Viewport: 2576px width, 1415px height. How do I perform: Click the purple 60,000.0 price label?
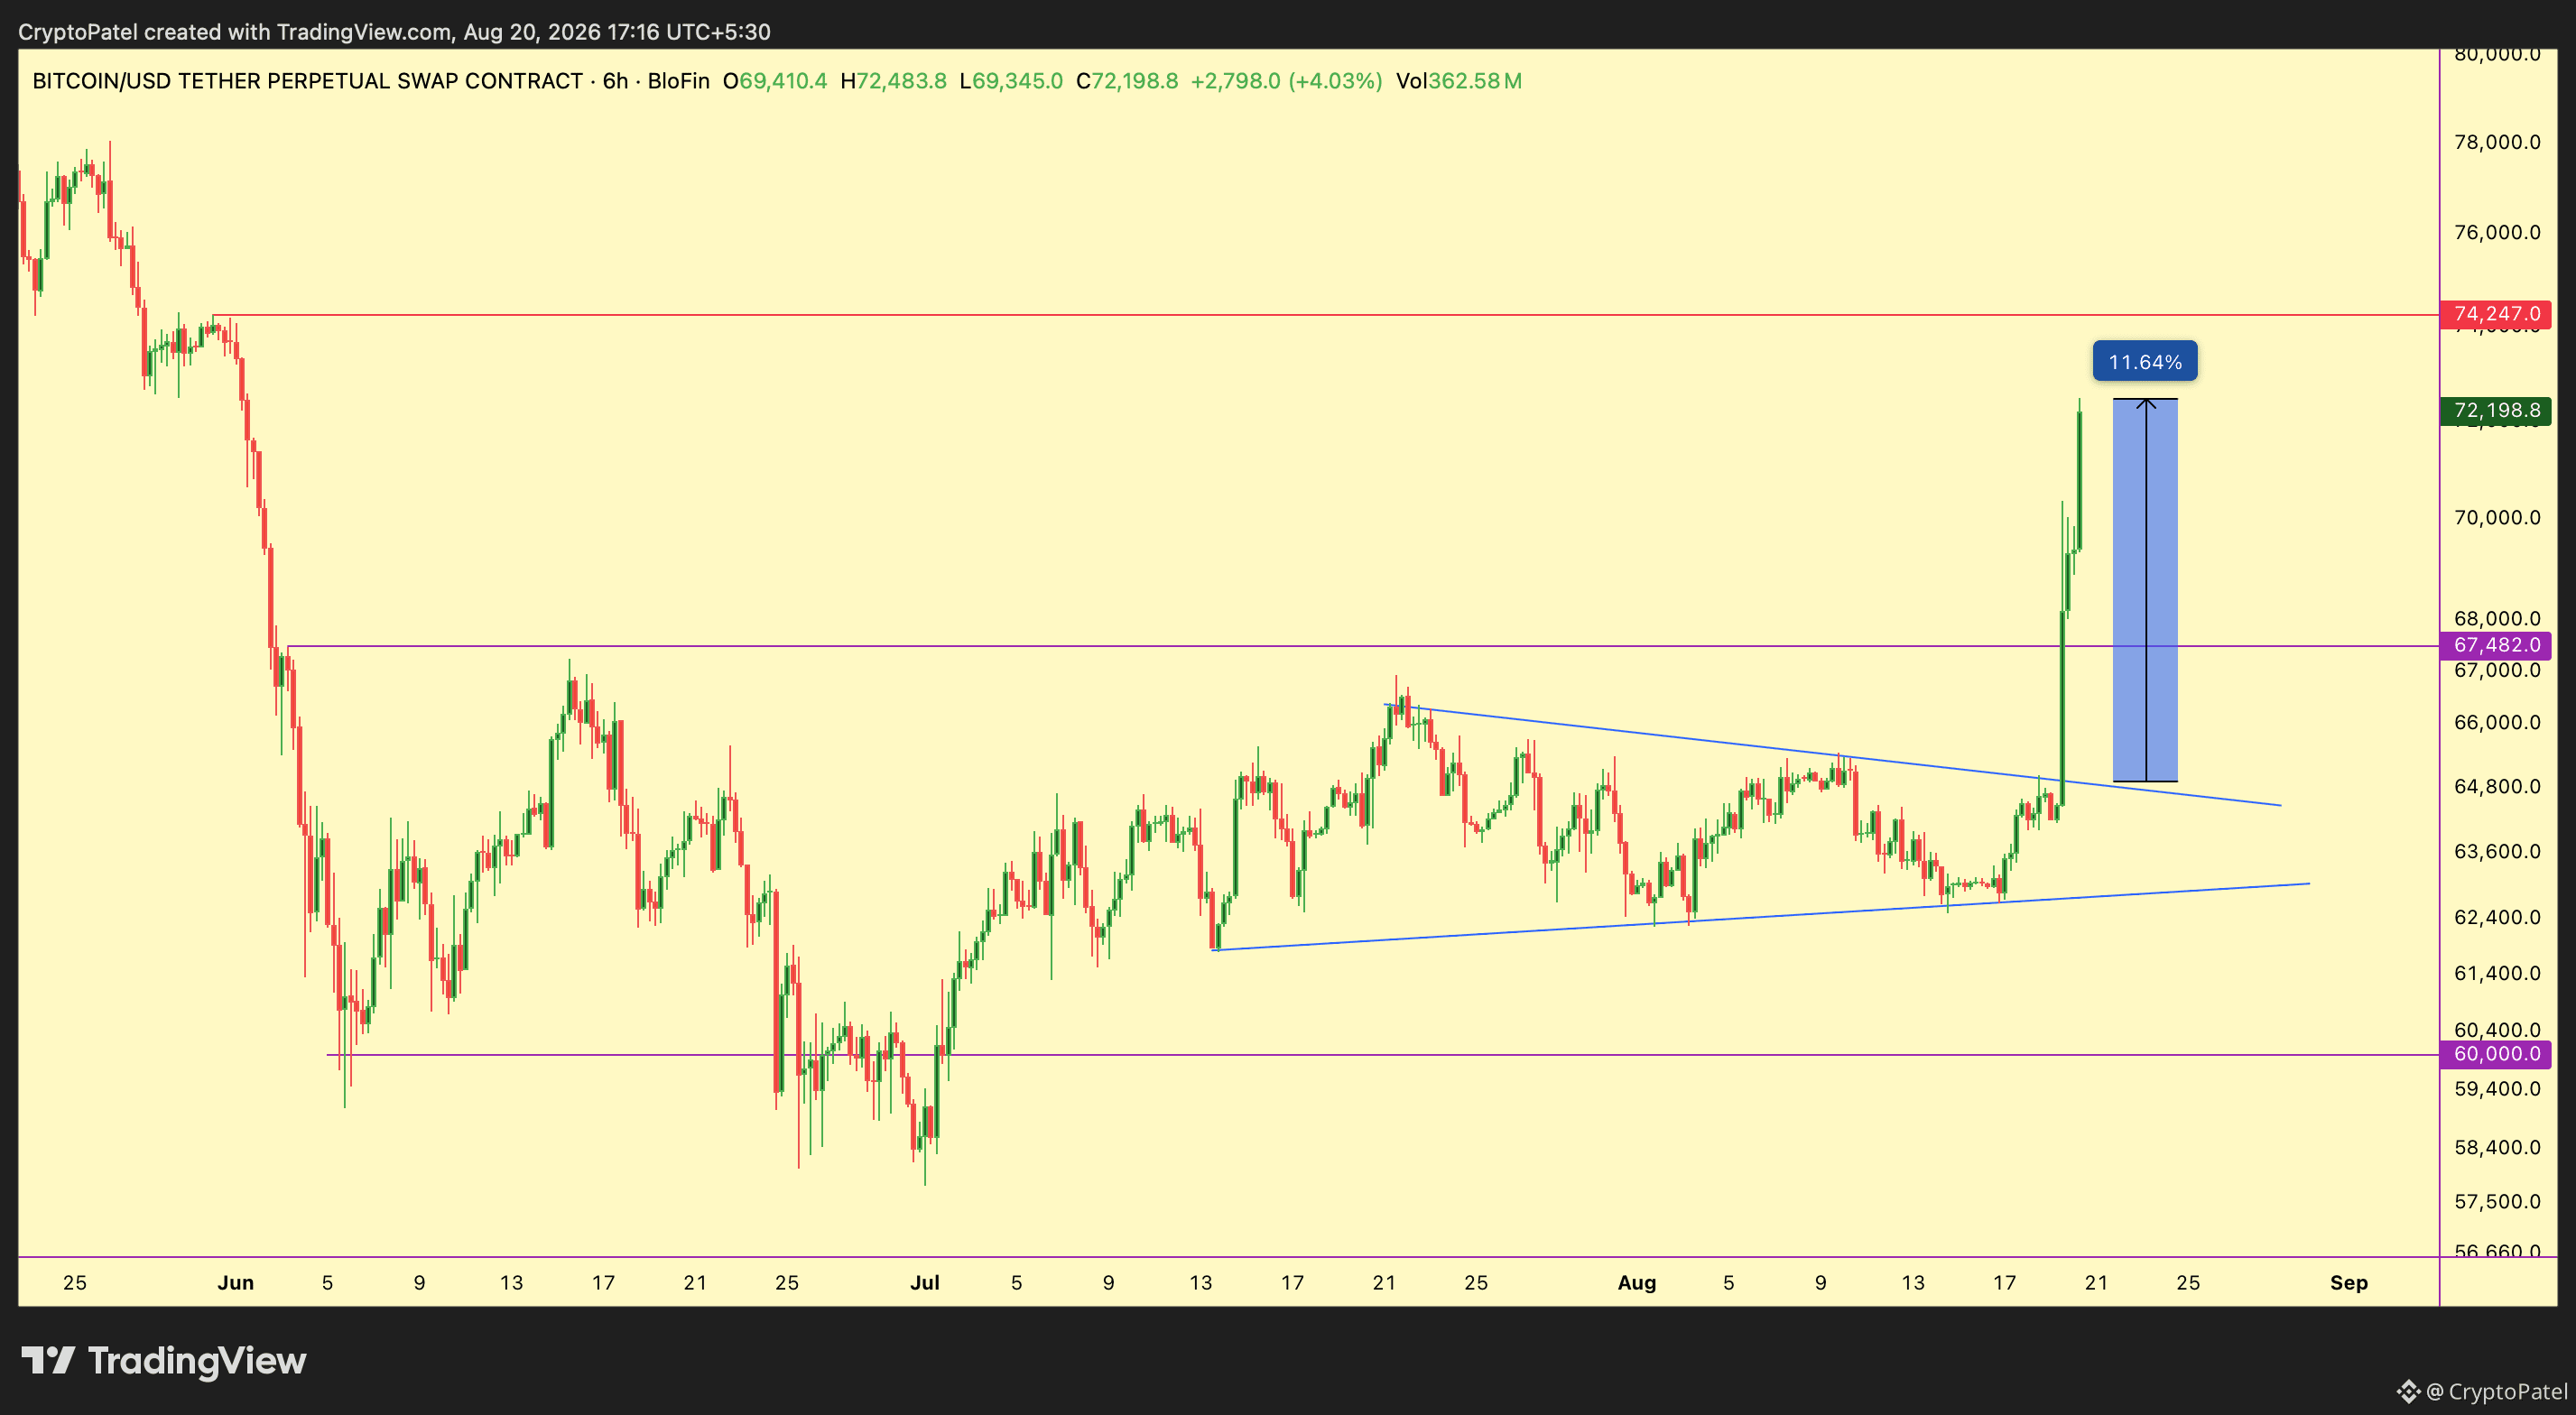[x=2496, y=1054]
